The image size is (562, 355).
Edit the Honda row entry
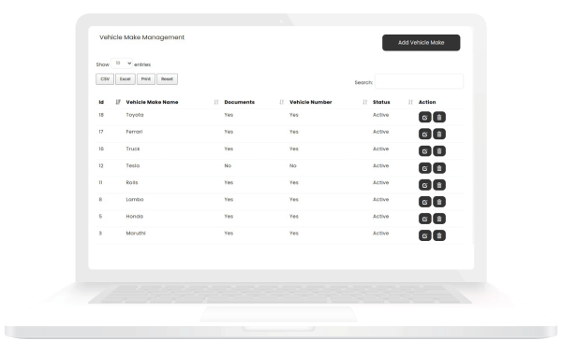tap(424, 219)
